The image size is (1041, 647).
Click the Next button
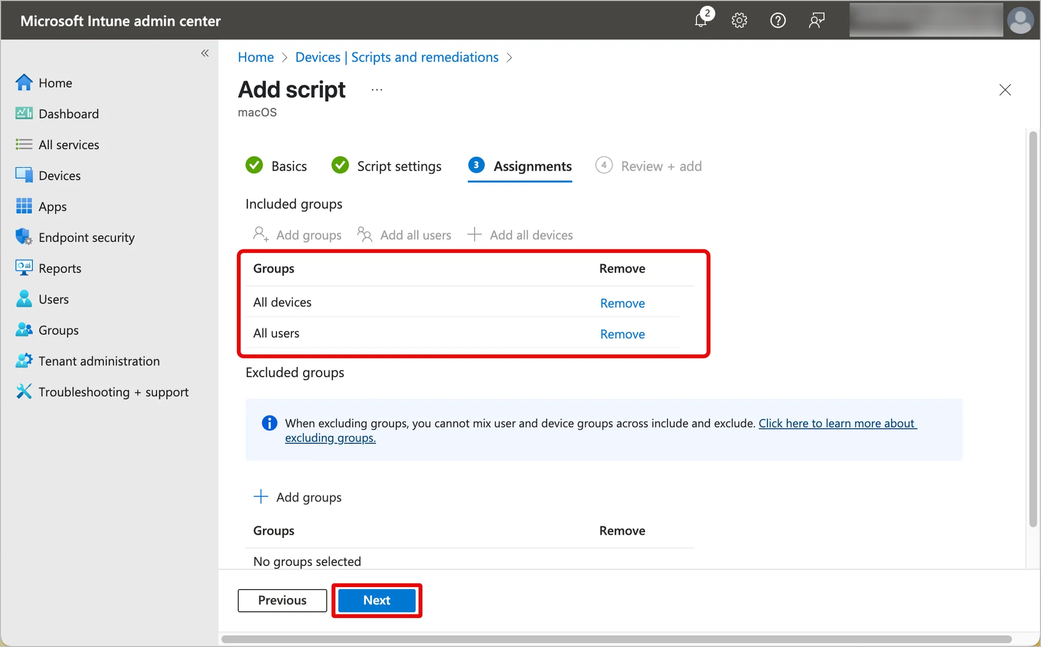pyautogui.click(x=377, y=600)
